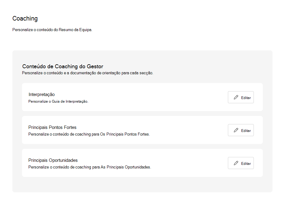
Task: Click the Guia de Interpretação description text
Action: [x=58, y=101]
